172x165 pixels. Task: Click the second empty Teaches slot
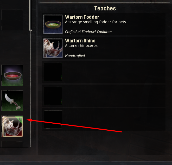53,96
